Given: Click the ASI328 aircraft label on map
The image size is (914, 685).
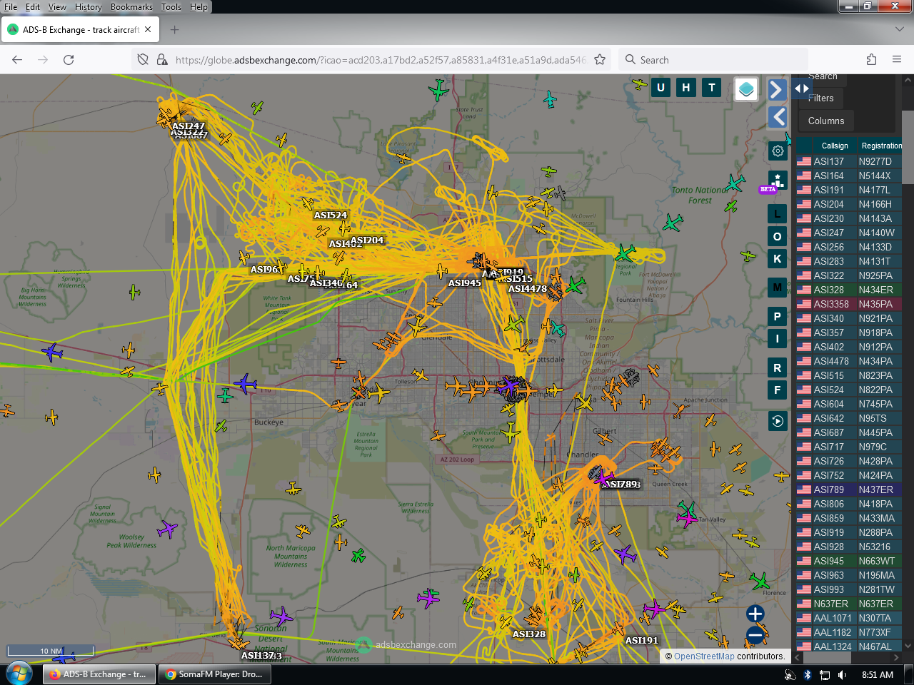Looking at the screenshot, I should pyautogui.click(x=529, y=634).
